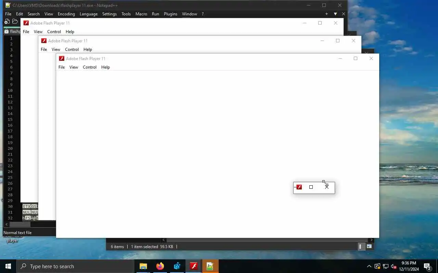Image resolution: width=438 pixels, height=273 pixels.
Task: Click the network tray icon
Action: pos(386,266)
